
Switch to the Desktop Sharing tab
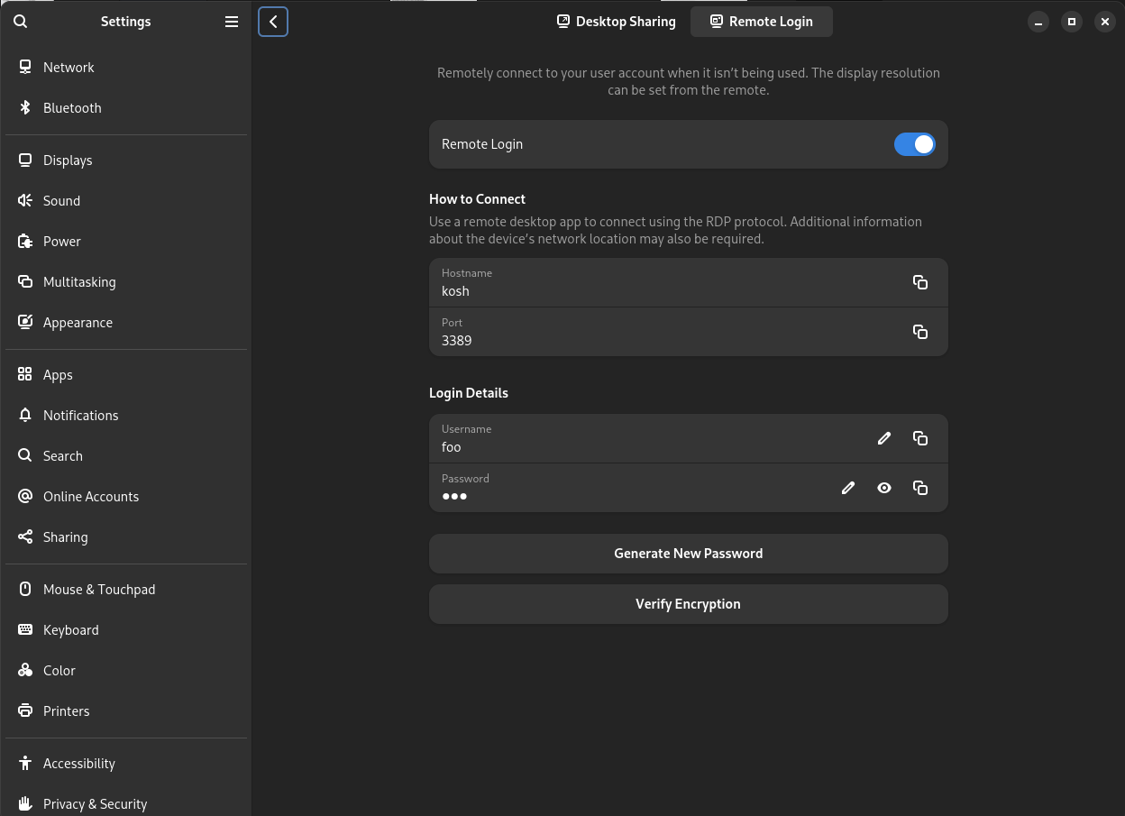pyautogui.click(x=617, y=22)
